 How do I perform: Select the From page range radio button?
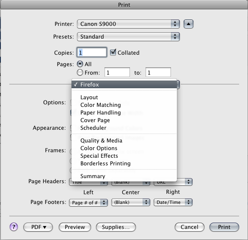[80, 73]
